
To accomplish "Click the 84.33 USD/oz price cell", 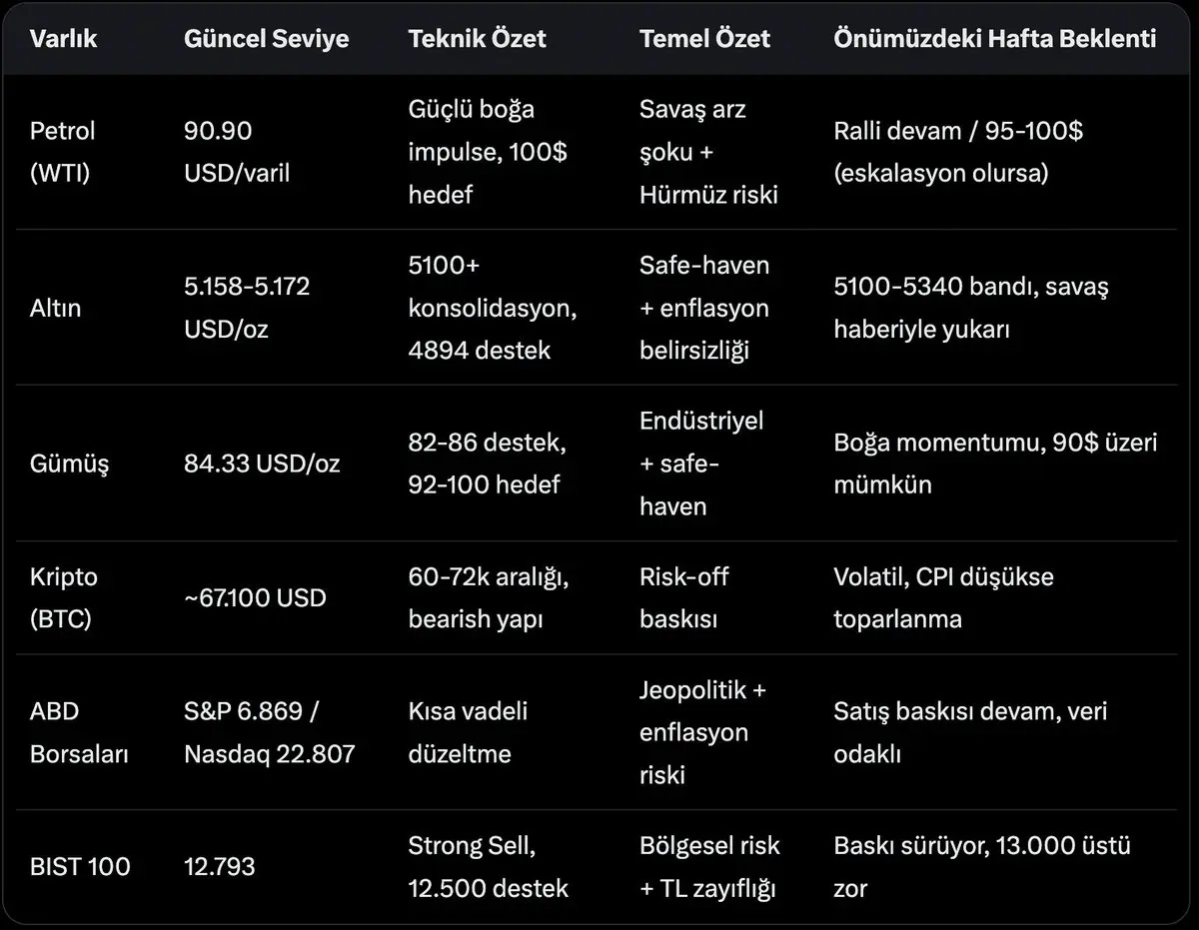I will click(262, 464).
